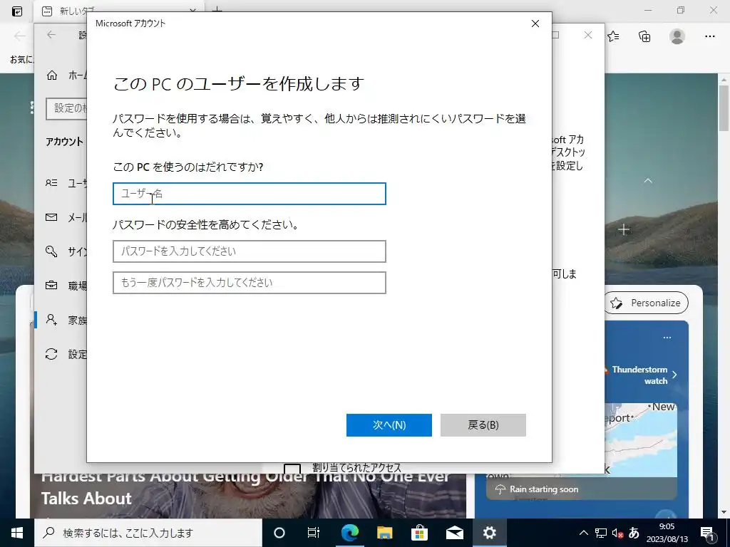Screen dimensions: 730x547
Task: Click the 次へ(N) button
Action: coord(389,424)
